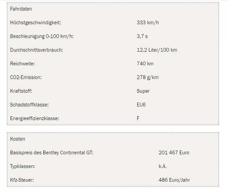Viewport: 228px width, 192px height.
Task: Click the 12,2 Liter/100 km value
Action: point(157,50)
